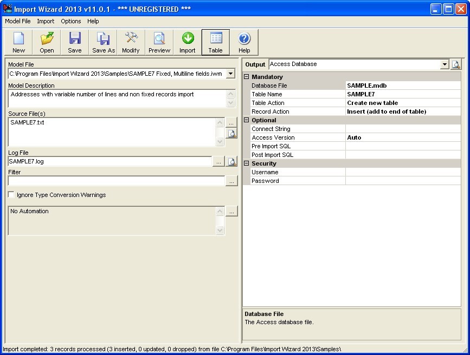
Task: Collapse the Mandatory section
Action: [247, 77]
